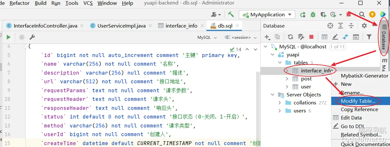The image size is (390, 147).
Task: Stop the running application with the red square
Action: 349,15
